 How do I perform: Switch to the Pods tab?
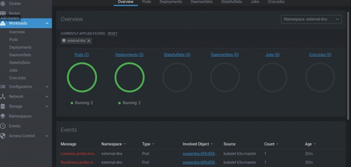click(146, 2)
